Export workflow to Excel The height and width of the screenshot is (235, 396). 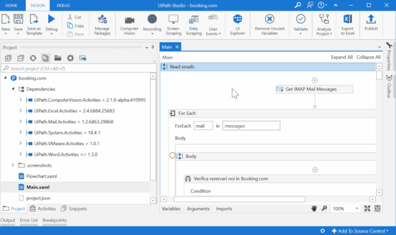pyautogui.click(x=348, y=25)
